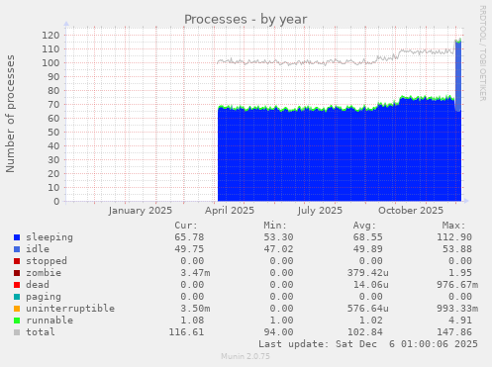The width and height of the screenshot is (492, 367).
Task: Click sleeping current value 65.78
Action: click(189, 237)
